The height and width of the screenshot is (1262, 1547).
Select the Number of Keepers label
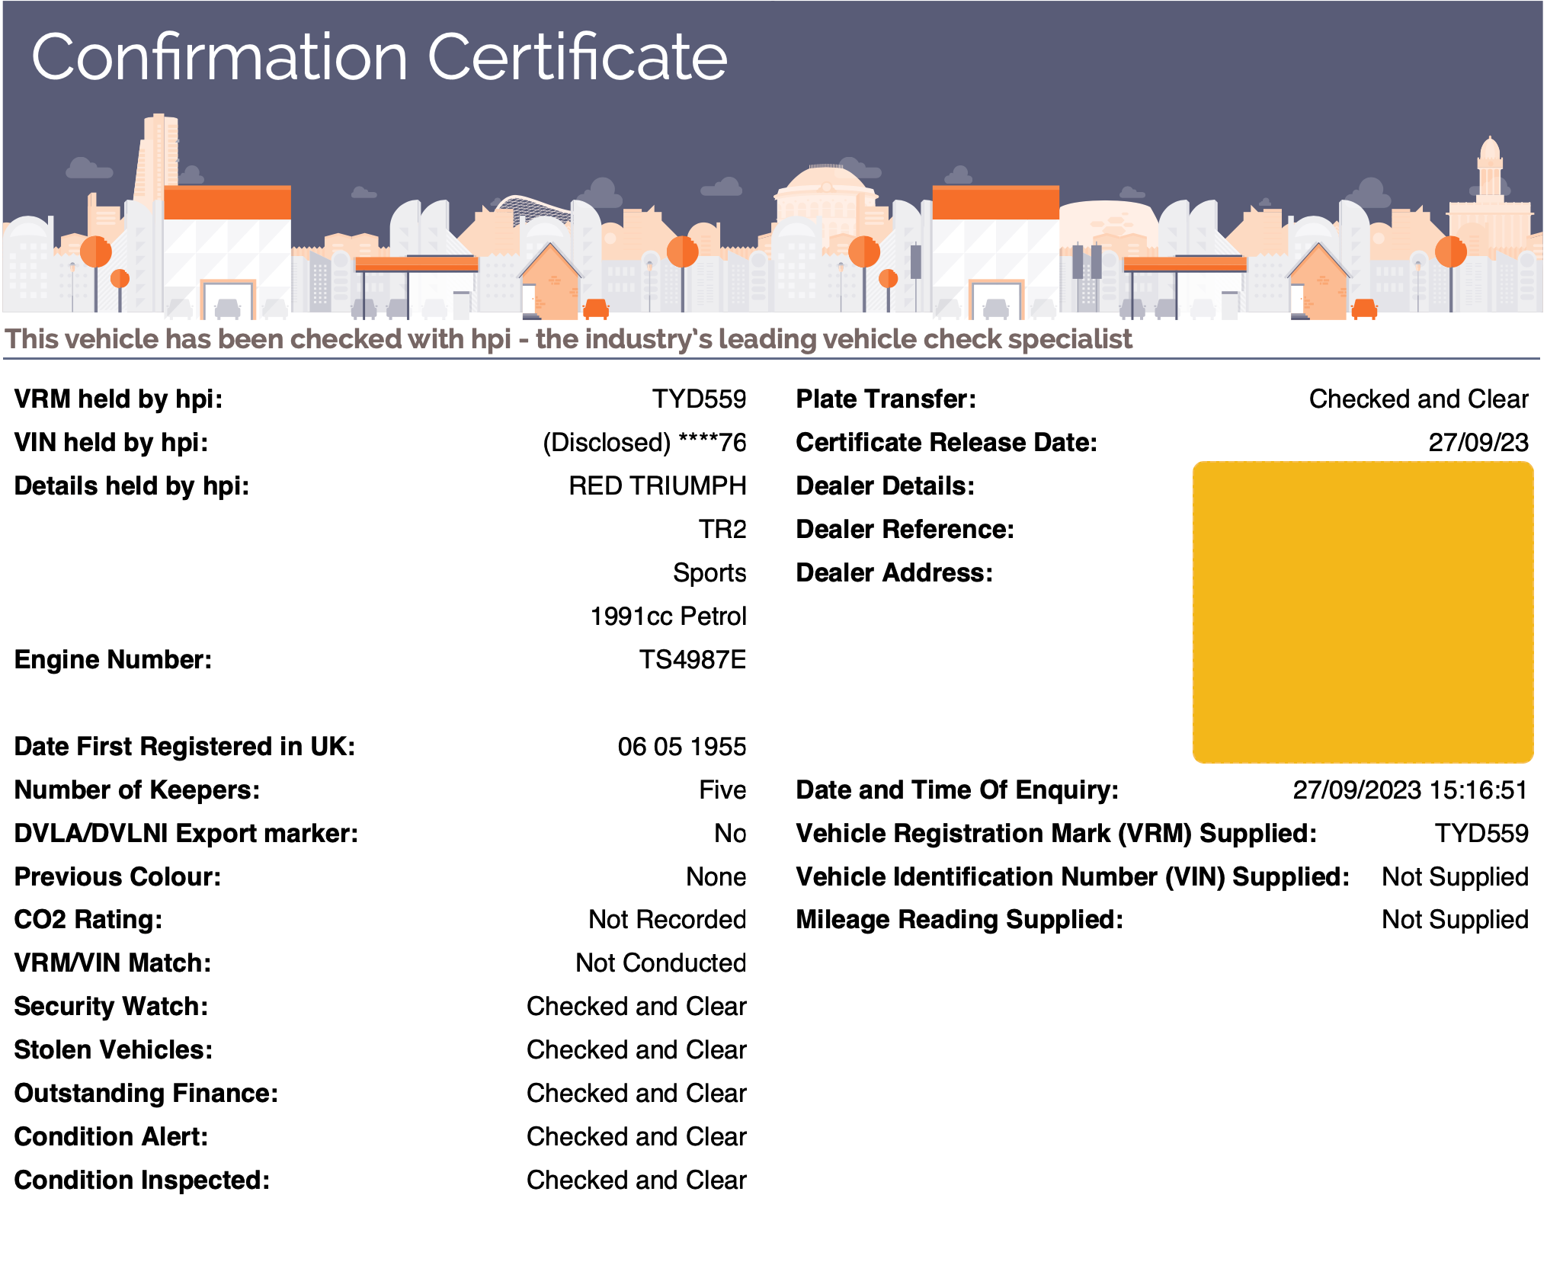tap(137, 790)
